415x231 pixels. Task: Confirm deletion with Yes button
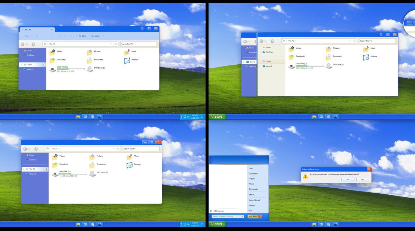pyautogui.click(x=348, y=179)
